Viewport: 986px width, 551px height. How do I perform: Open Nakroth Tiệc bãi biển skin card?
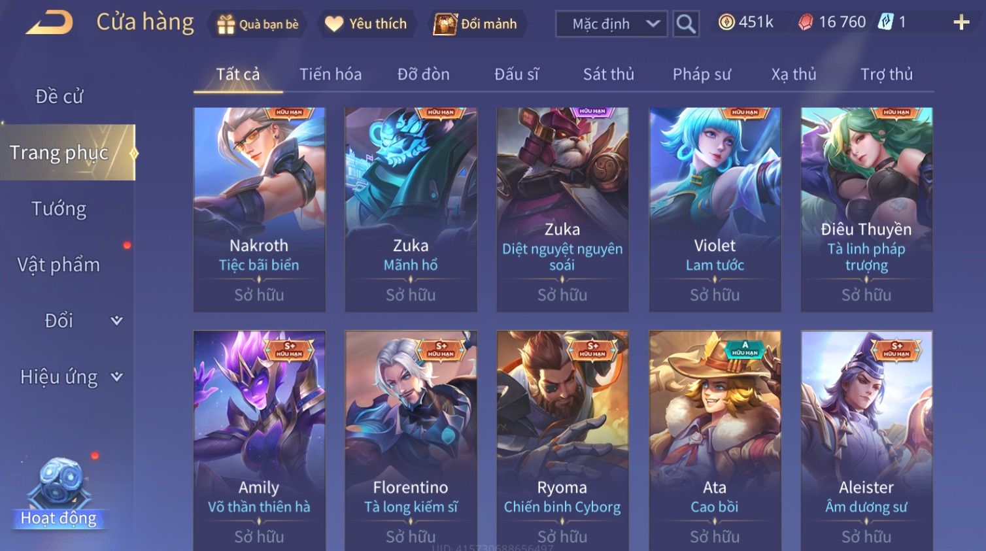259,209
